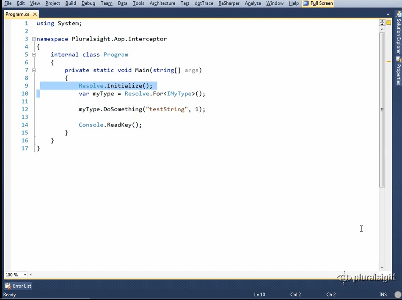Image resolution: width=402 pixels, height=300 pixels.
Task: Collapse the Program class on line 5
Action: [x=34, y=55]
